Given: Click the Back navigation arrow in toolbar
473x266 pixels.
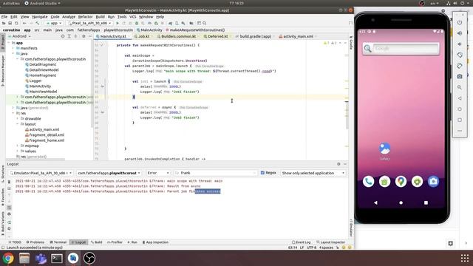Looking at the screenshot, I should (x=24, y=23).
